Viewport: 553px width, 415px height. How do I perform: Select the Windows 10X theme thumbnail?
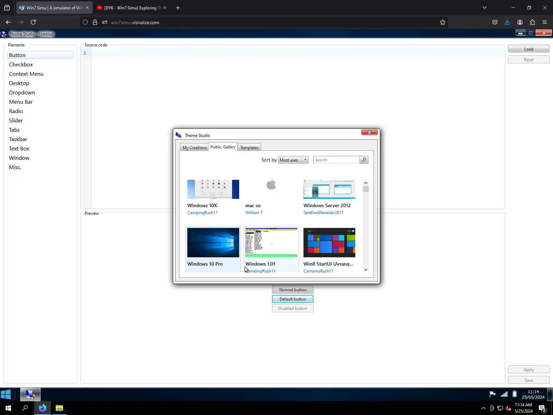(213, 189)
